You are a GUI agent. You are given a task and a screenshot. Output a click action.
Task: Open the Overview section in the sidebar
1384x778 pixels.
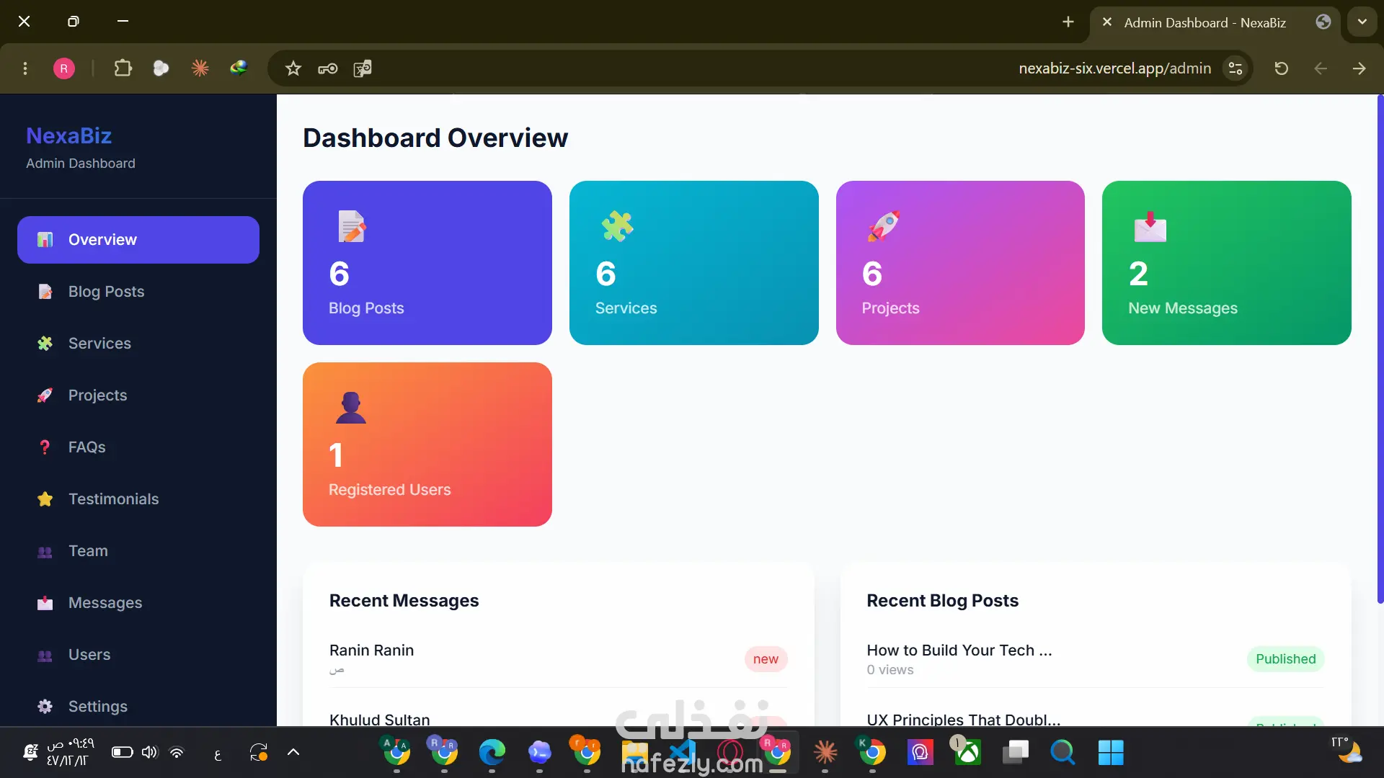[x=138, y=240]
